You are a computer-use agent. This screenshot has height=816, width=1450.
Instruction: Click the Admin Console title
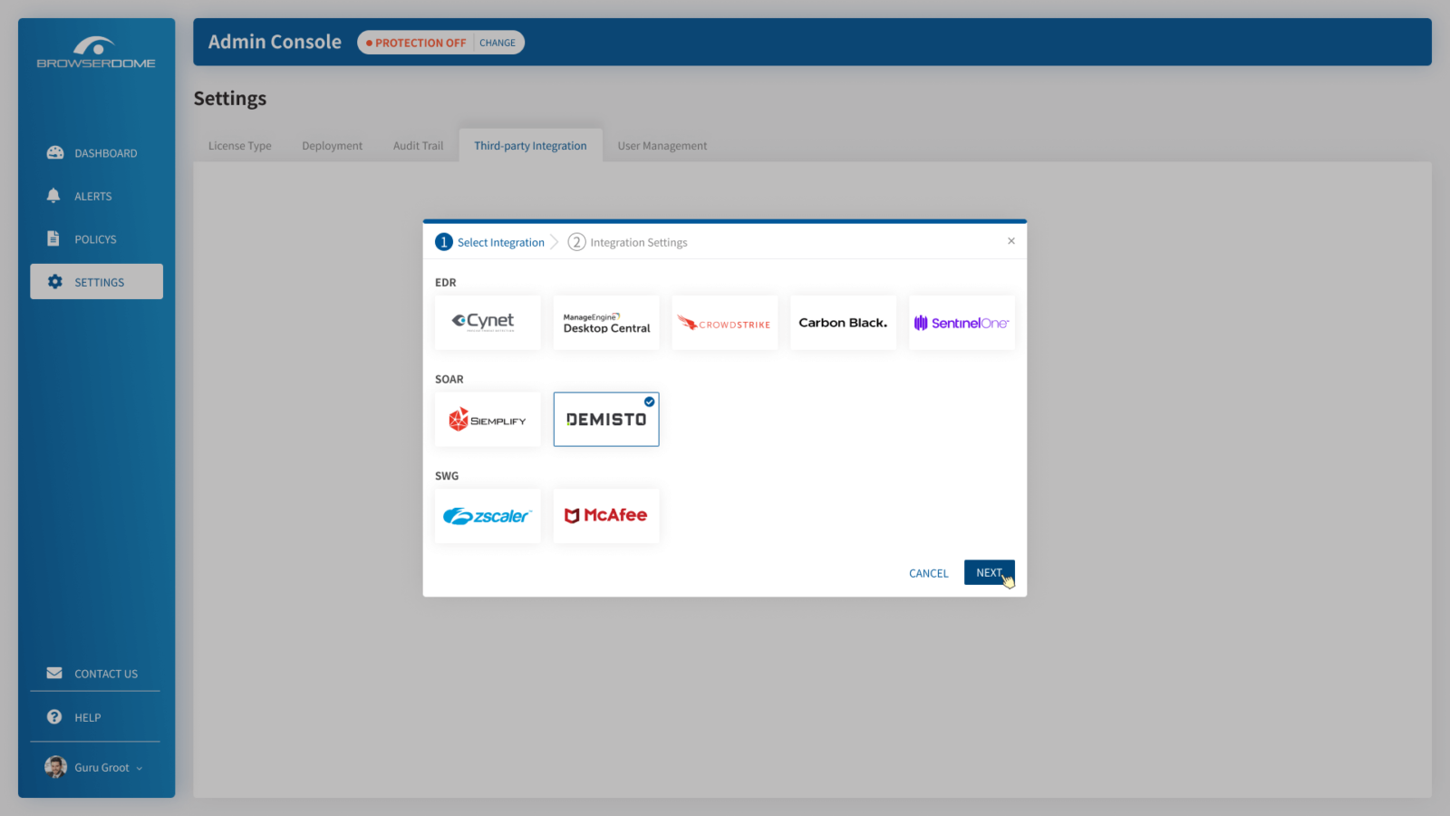click(x=275, y=42)
